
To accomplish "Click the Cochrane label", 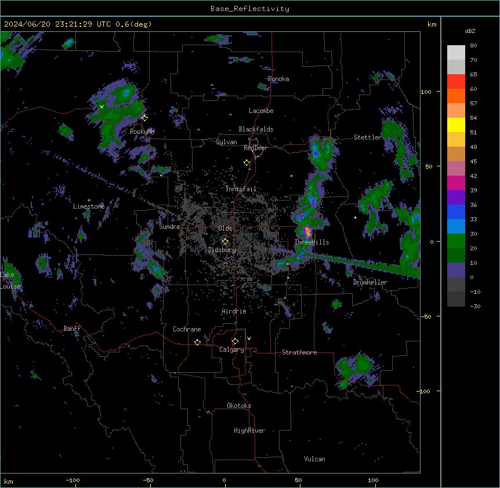I will click(x=187, y=329).
